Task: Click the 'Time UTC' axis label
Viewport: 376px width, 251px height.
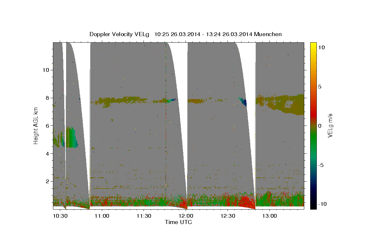Action: (178, 222)
